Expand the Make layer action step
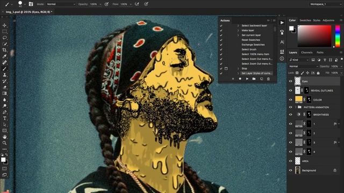 coord(238,31)
